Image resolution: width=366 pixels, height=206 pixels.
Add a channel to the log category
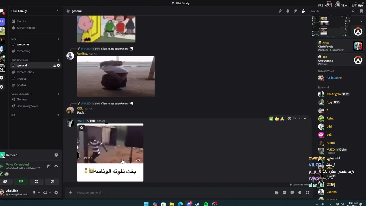[58, 115]
